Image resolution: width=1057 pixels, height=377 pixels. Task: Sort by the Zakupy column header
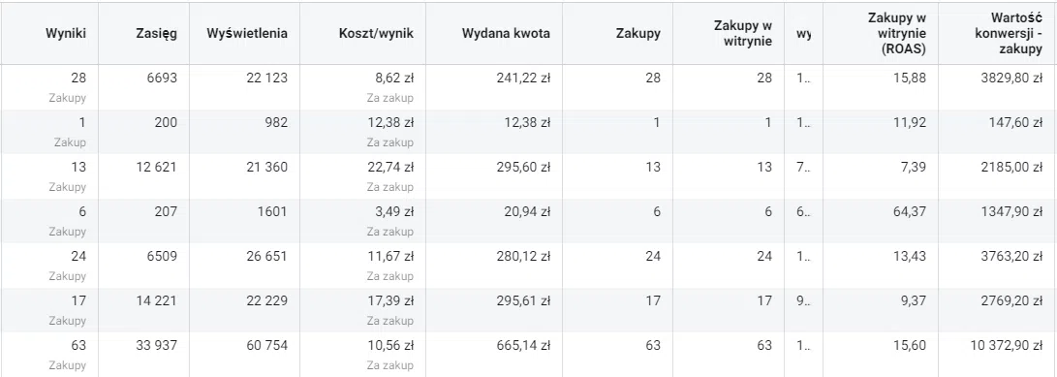(x=638, y=34)
